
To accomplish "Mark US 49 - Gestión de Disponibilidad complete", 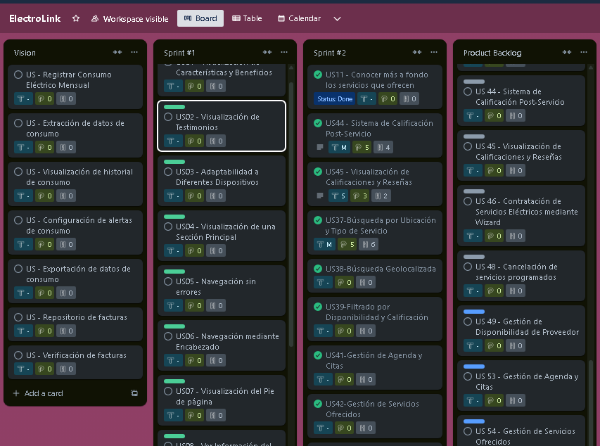I will 468,321.
